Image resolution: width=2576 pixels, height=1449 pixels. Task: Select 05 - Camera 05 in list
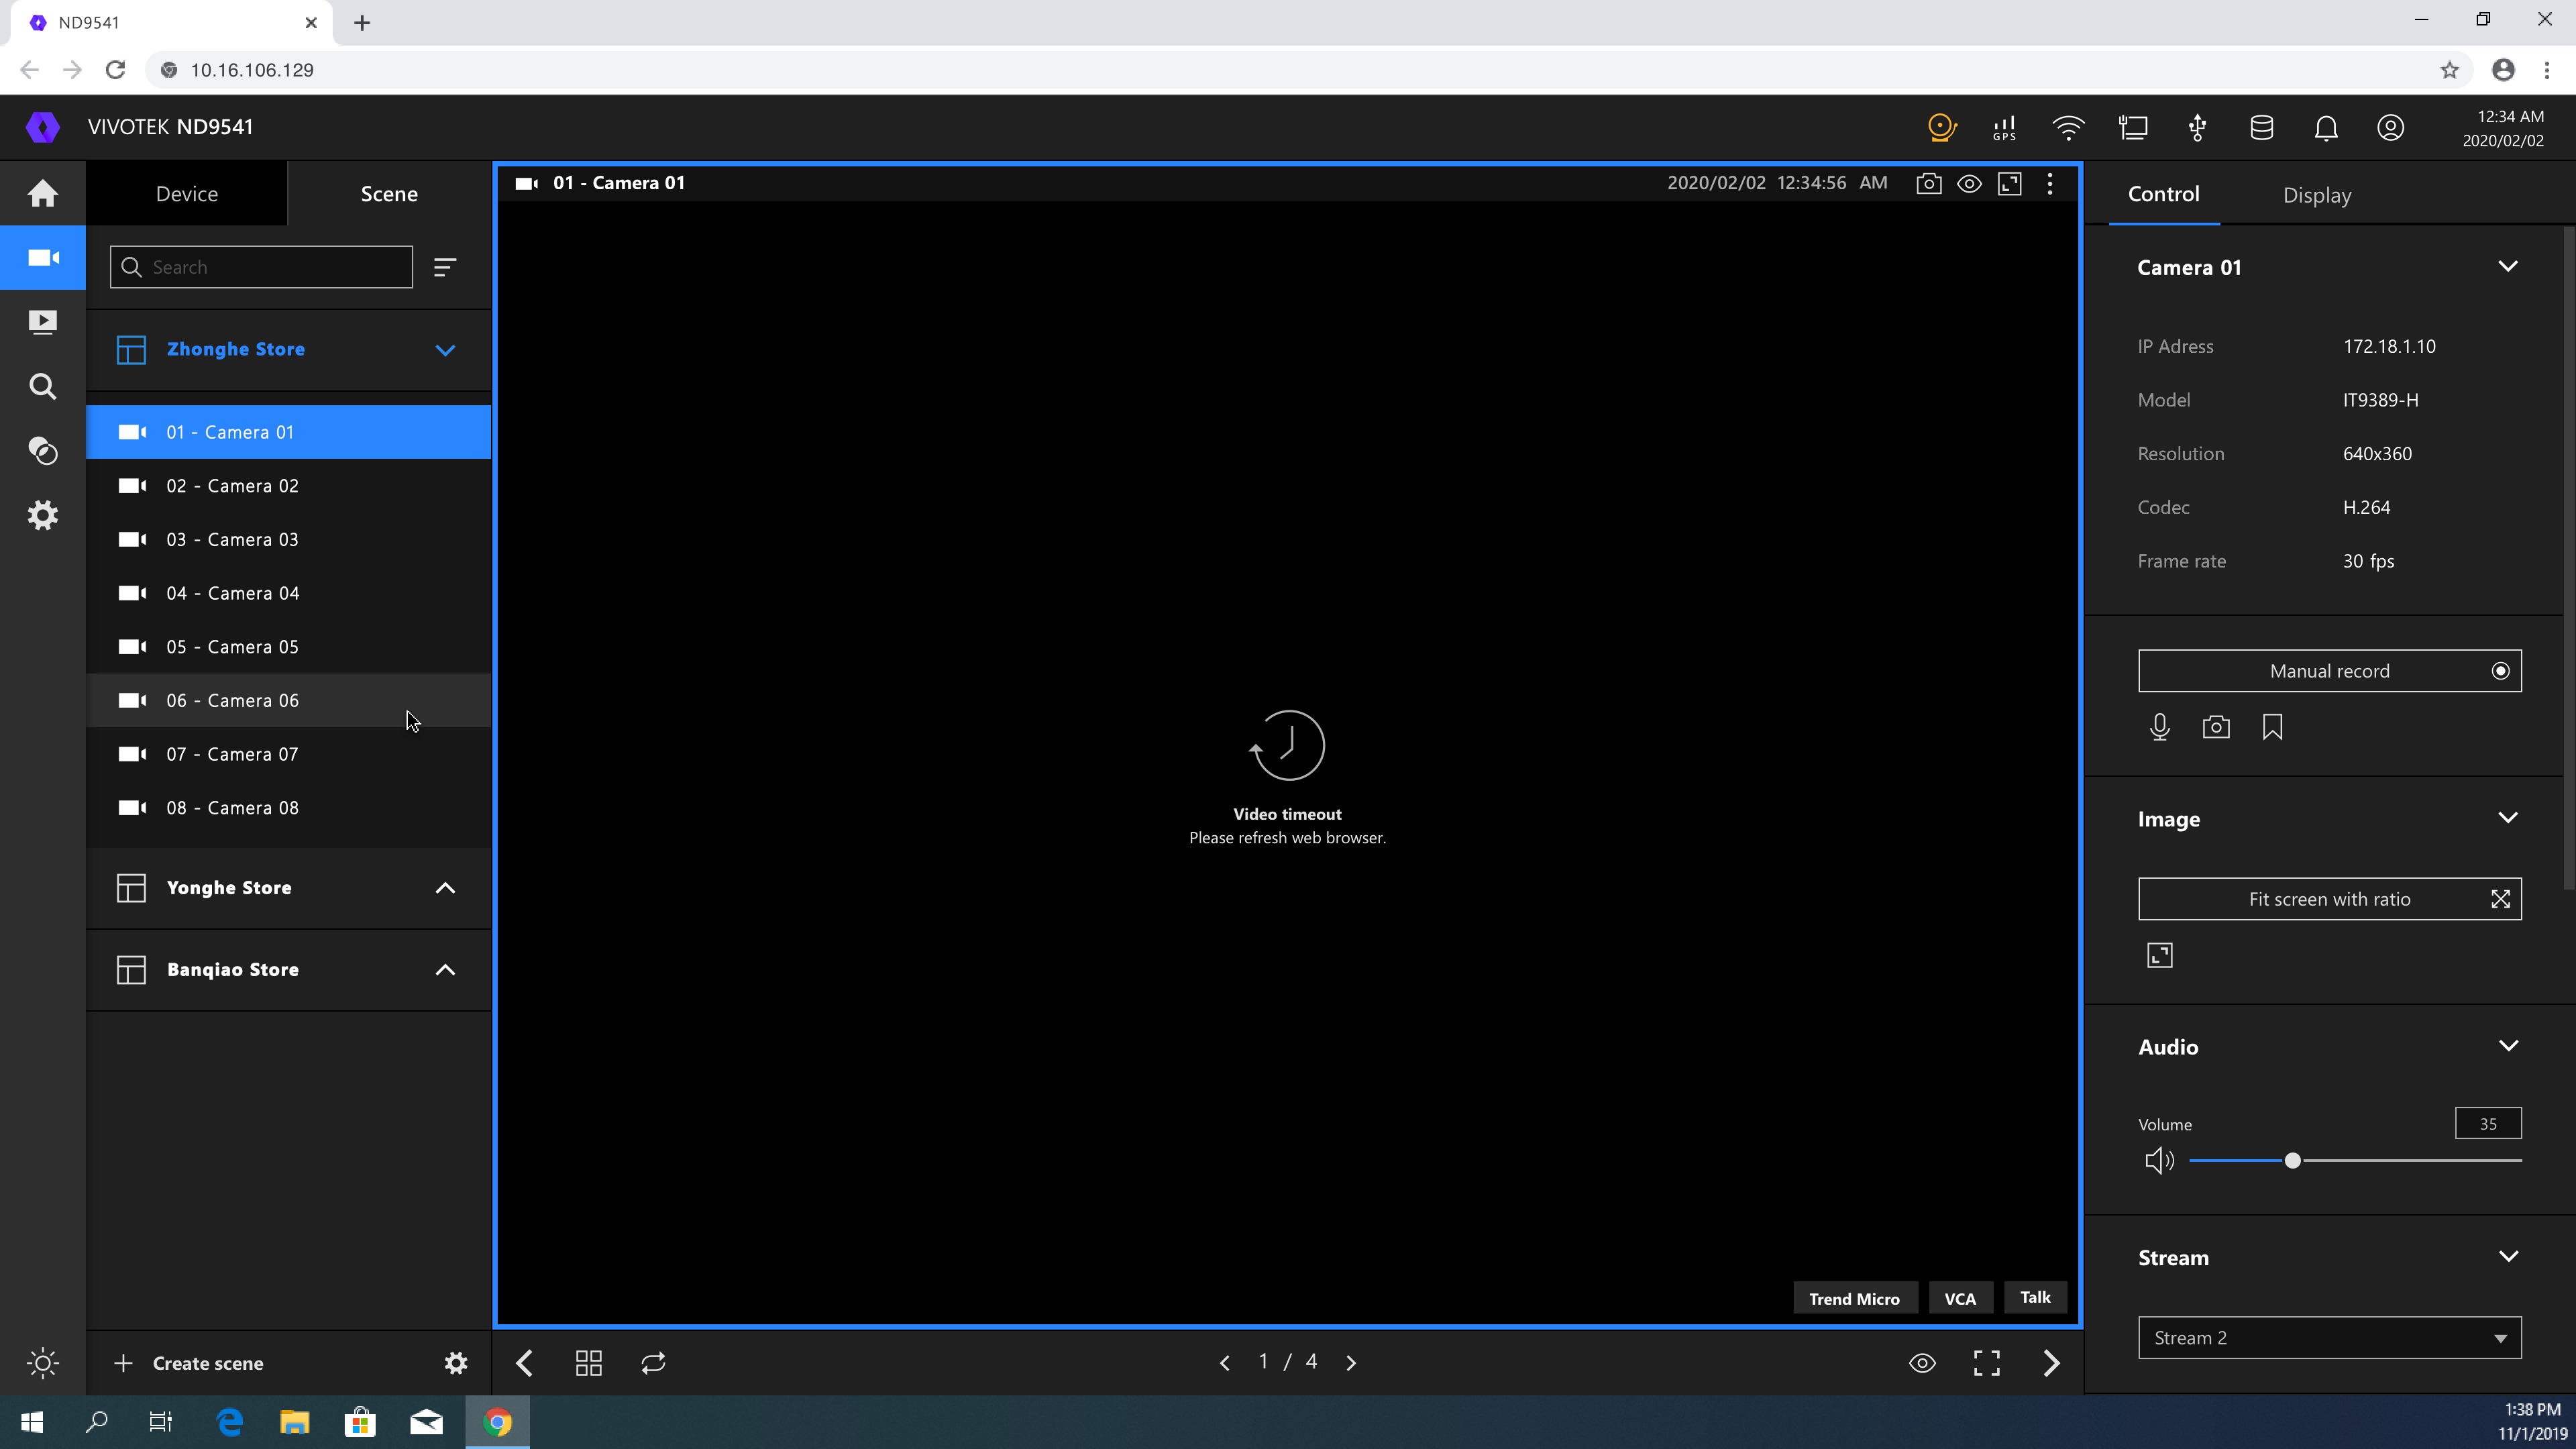(232, 647)
